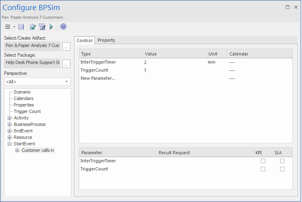This screenshot has height=202, width=302.
Task: Enable SLA checkbox for InterTriggerTimer
Action: pyautogui.click(x=282, y=161)
